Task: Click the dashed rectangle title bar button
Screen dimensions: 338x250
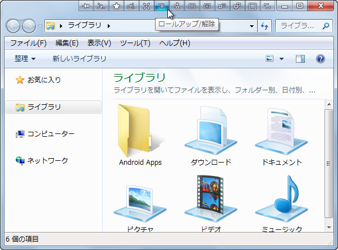Action: click(x=192, y=6)
